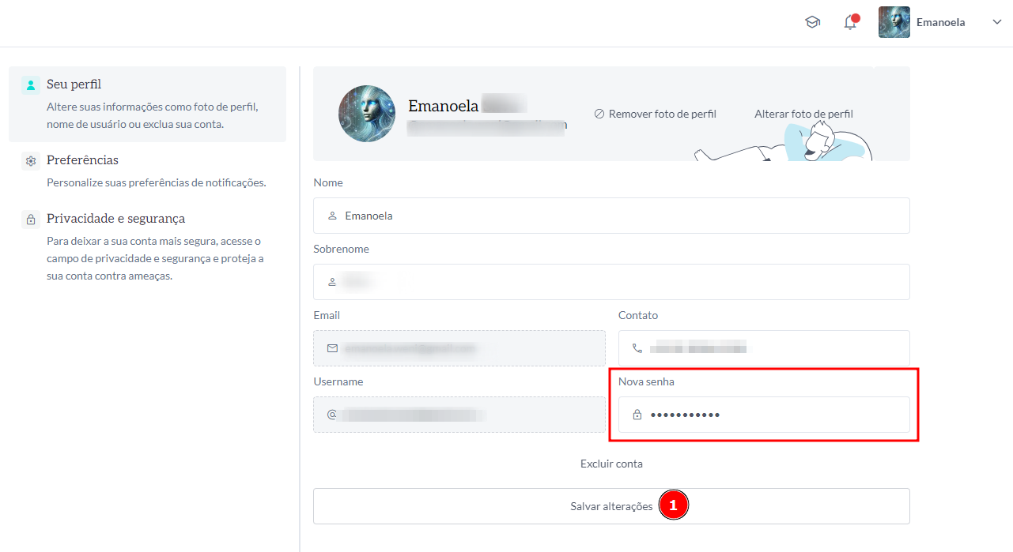Click the large profile picture
1013x552 pixels.
(x=367, y=114)
